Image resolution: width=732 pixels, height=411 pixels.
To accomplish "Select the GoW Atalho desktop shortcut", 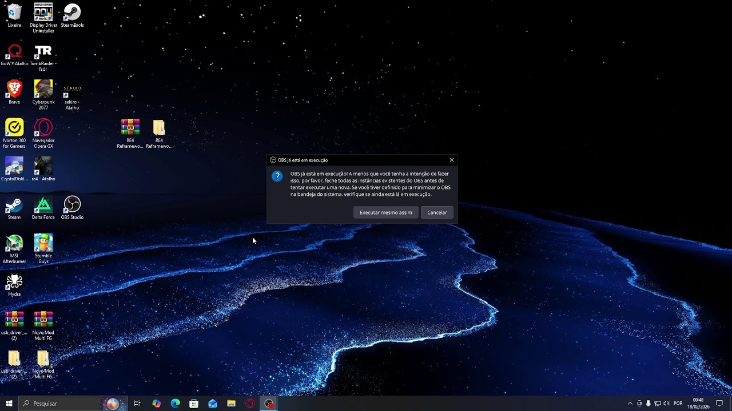I will click(14, 55).
